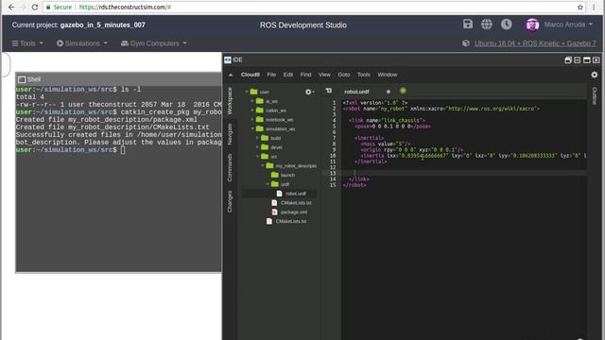
Task: Click the mass value line in editor
Action: [386, 144]
